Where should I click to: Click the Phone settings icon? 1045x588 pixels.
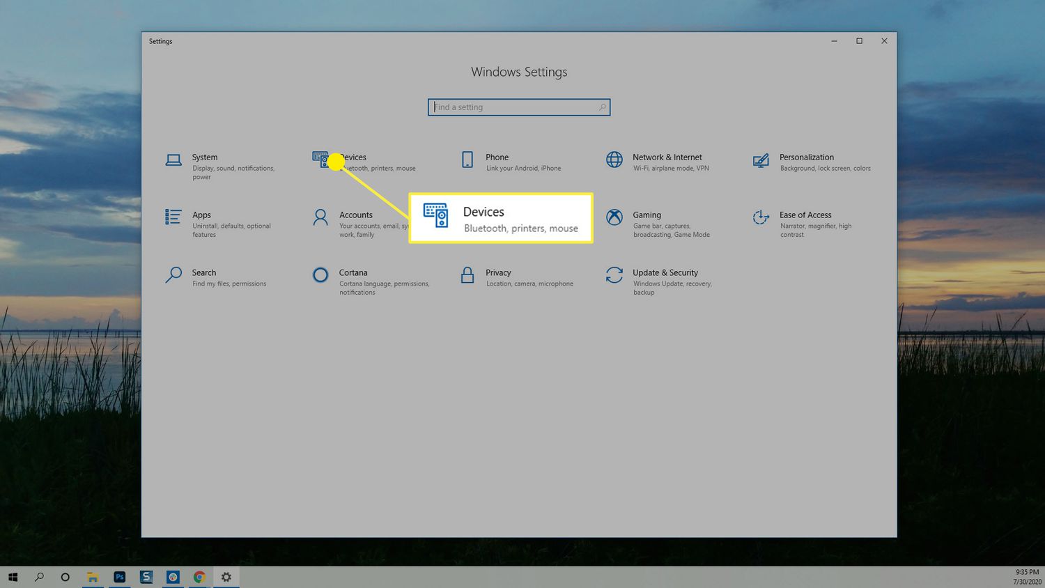coord(467,160)
